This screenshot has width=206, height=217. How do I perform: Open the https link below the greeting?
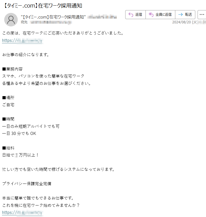pos(23,41)
